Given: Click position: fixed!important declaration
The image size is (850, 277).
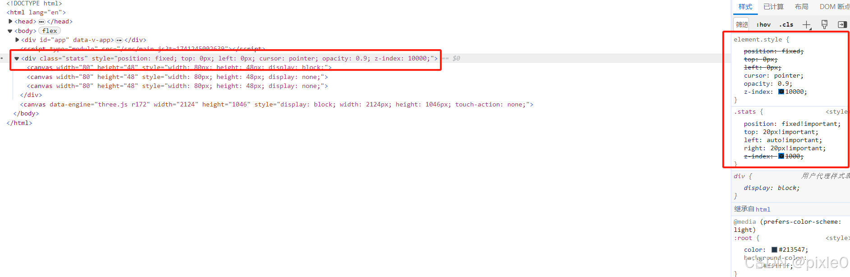Looking at the screenshot, I should [x=793, y=124].
